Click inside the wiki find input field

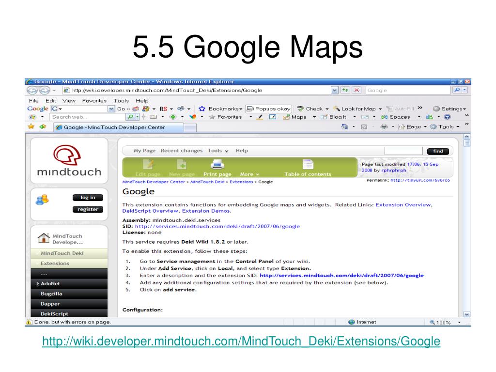[403, 151]
